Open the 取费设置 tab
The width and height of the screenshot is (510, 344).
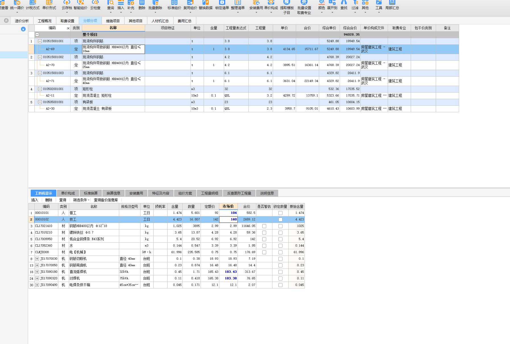[x=67, y=21]
